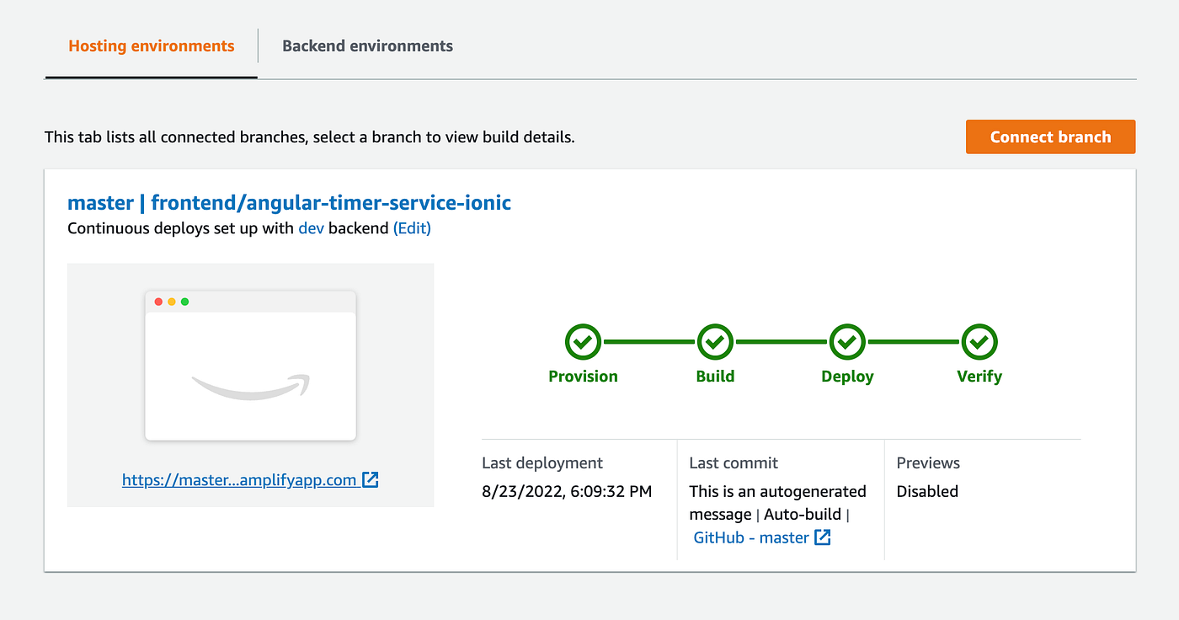Click the green dot in preview window
The height and width of the screenshot is (620, 1179).
(185, 302)
